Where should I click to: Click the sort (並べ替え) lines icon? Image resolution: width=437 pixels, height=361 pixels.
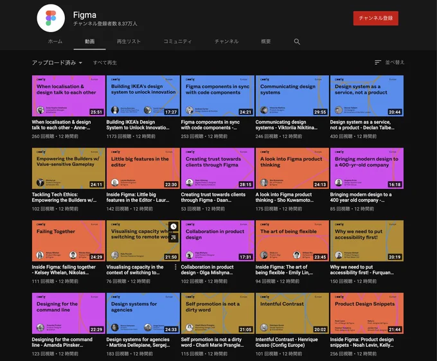(378, 62)
